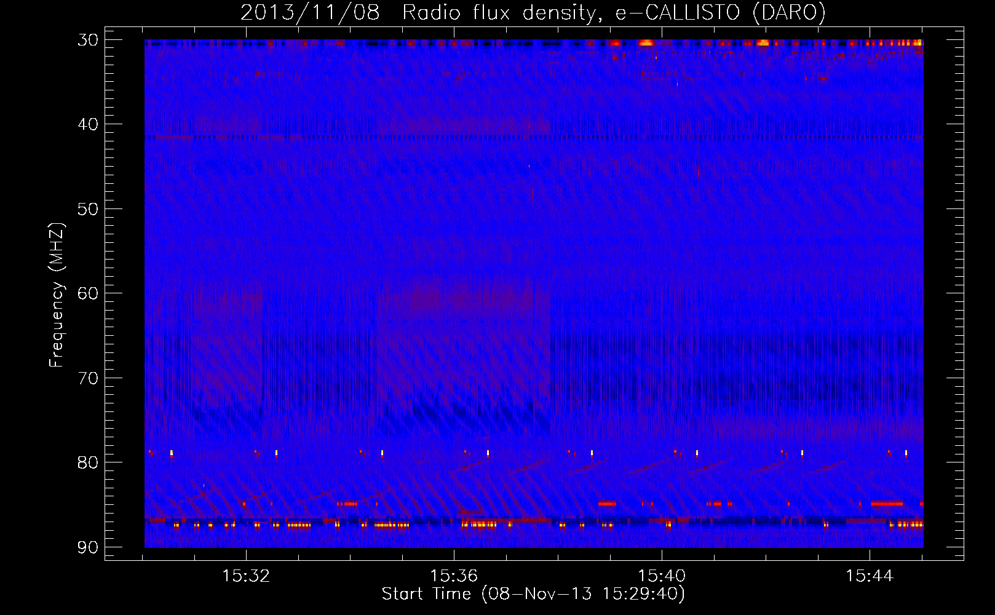The image size is (995, 615).
Task: Click the frequency tick label 70
Action: 88,378
